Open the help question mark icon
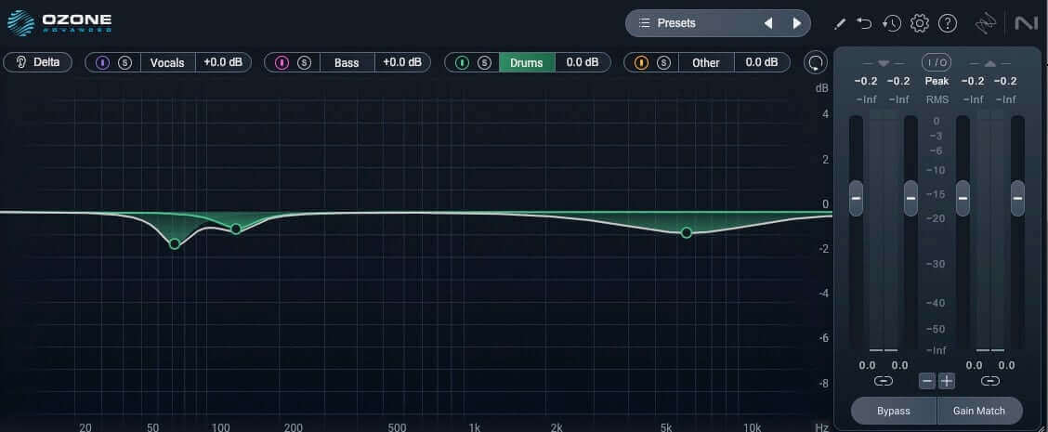This screenshot has width=1048, height=432. click(x=948, y=24)
